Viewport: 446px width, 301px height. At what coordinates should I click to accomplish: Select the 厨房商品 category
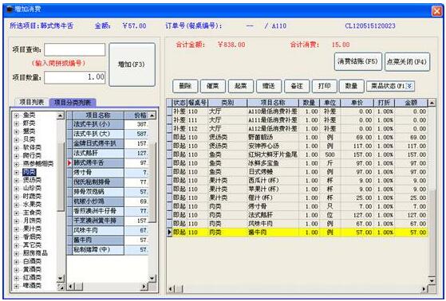[x=35, y=253]
